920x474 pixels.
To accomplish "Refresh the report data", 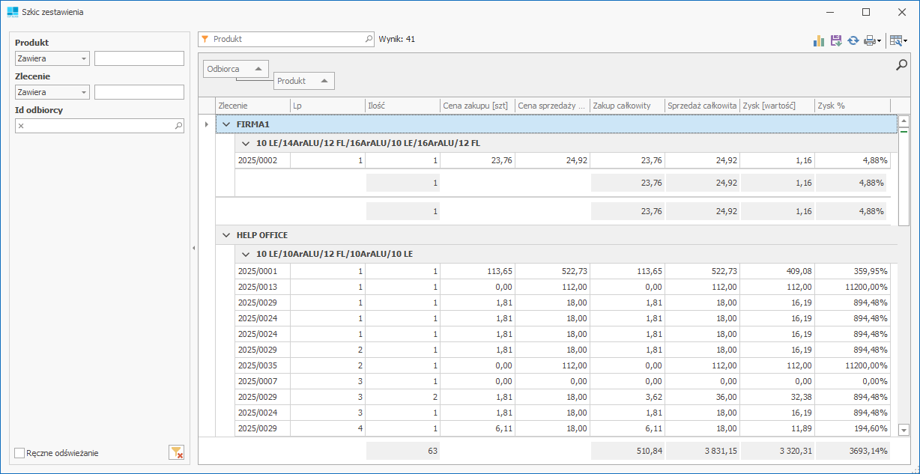I will [853, 40].
